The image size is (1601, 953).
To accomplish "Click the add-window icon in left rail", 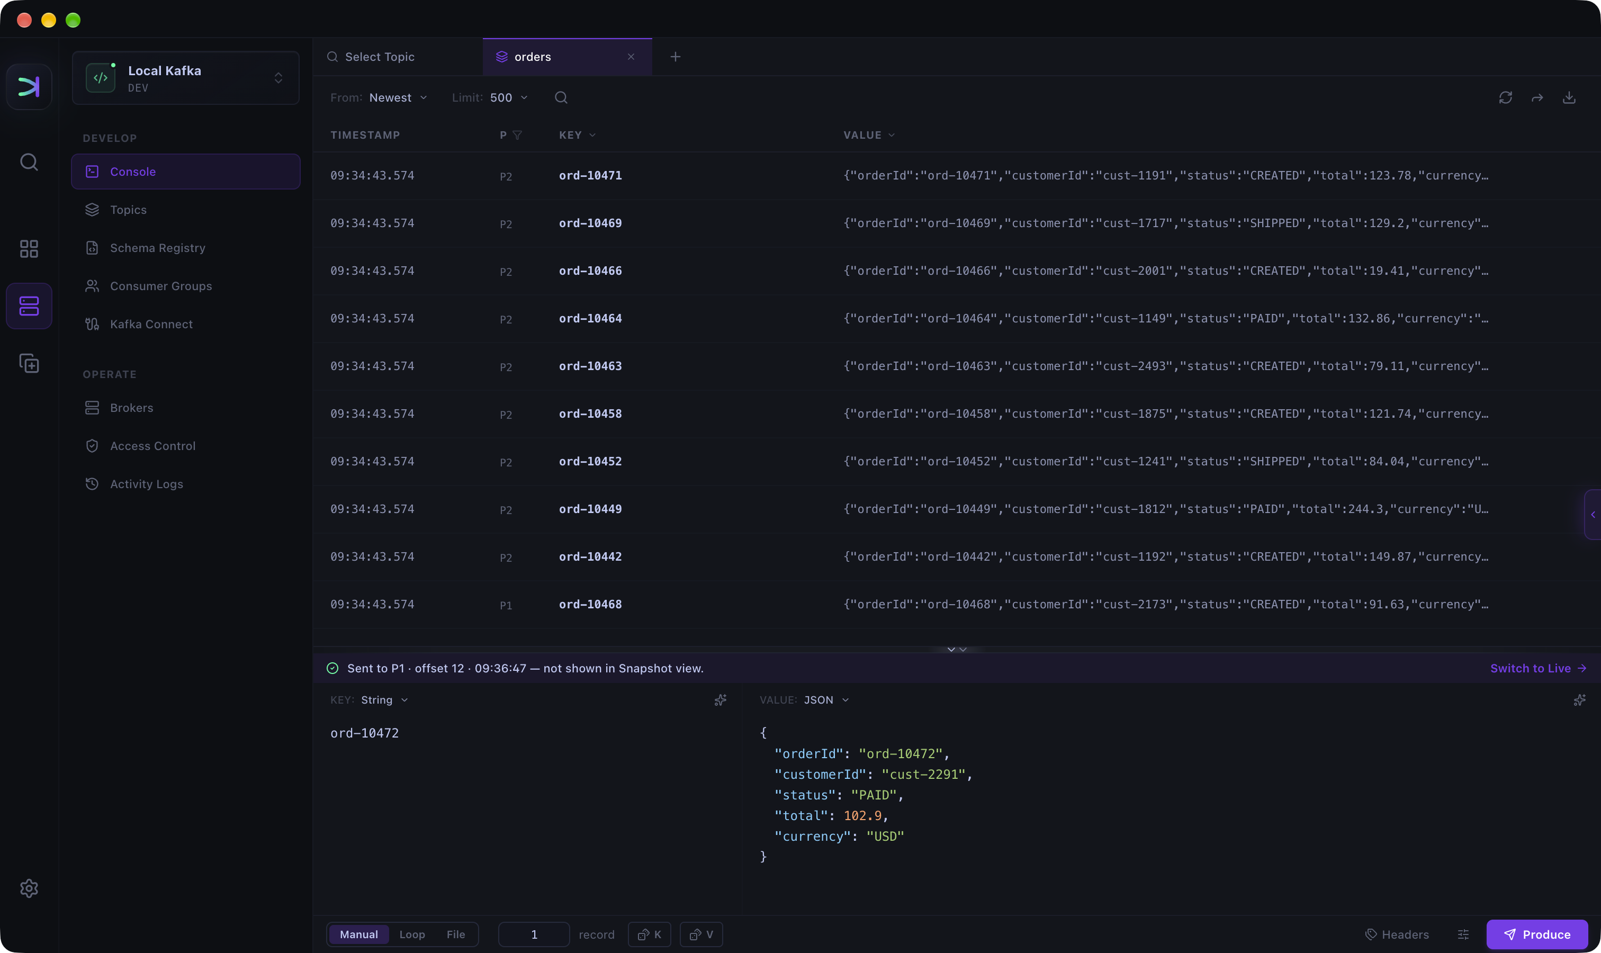I will 29,364.
